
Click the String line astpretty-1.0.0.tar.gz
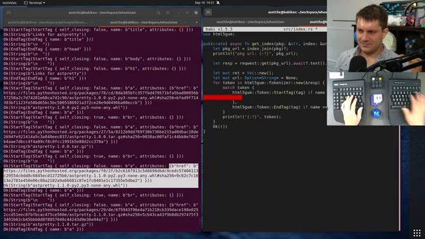pos(48,147)
